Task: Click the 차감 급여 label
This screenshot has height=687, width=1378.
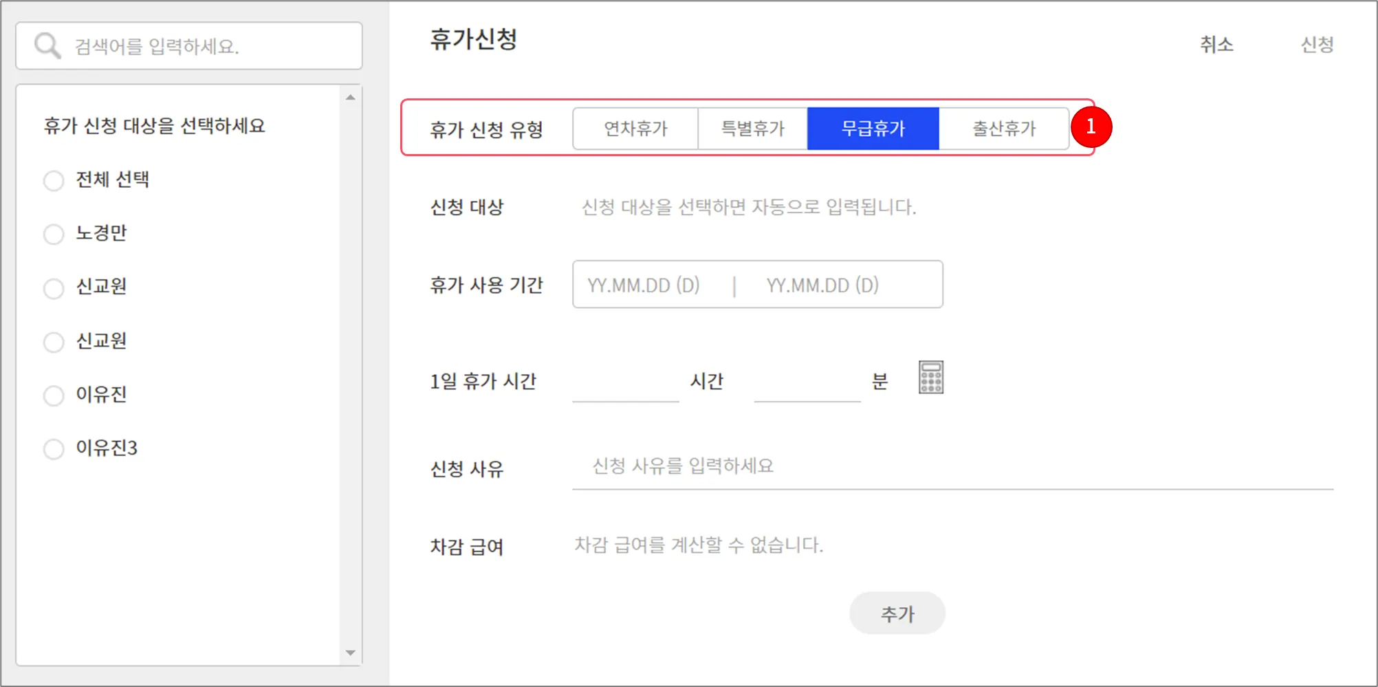Action: pos(467,547)
